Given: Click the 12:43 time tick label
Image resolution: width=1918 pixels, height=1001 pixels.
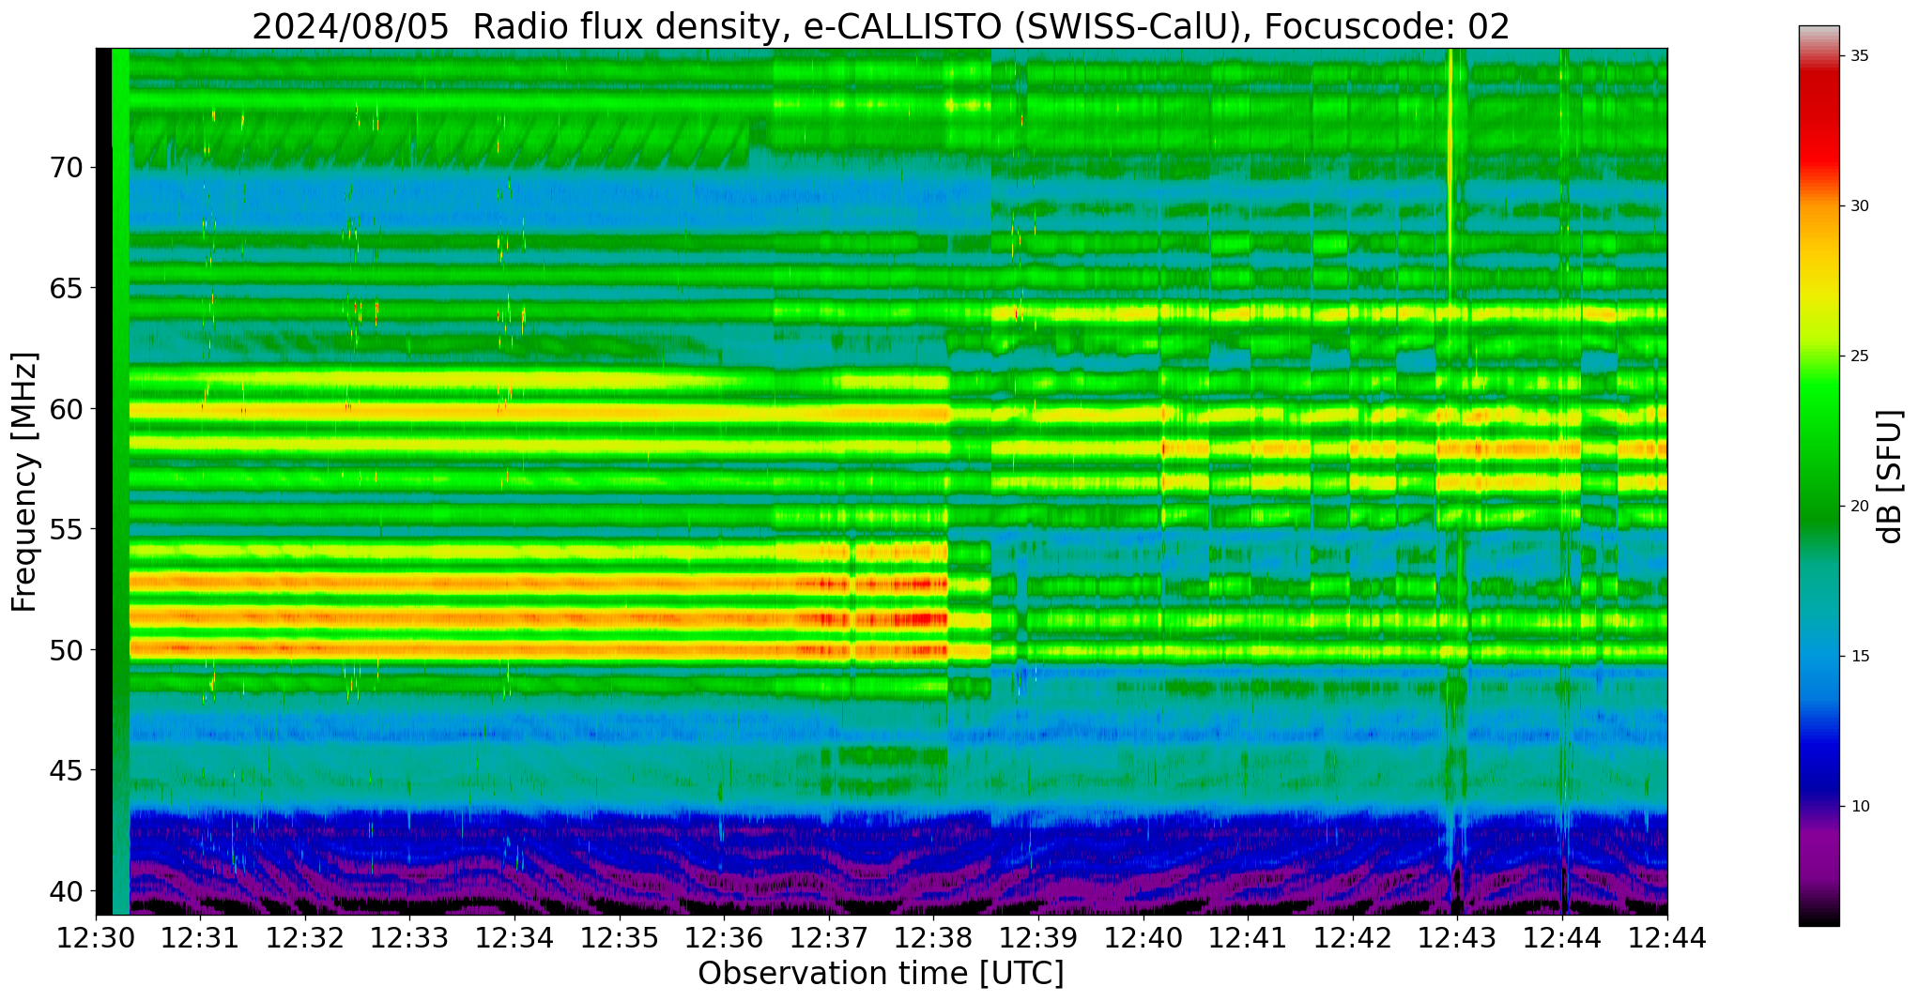Looking at the screenshot, I should (1457, 937).
